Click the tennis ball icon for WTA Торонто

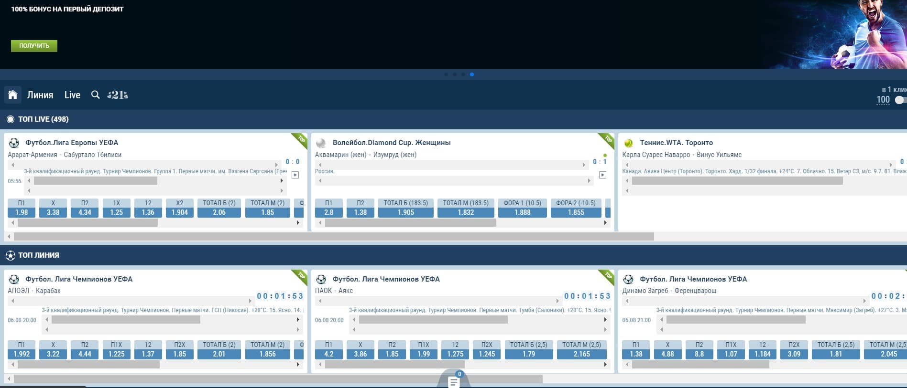click(628, 143)
